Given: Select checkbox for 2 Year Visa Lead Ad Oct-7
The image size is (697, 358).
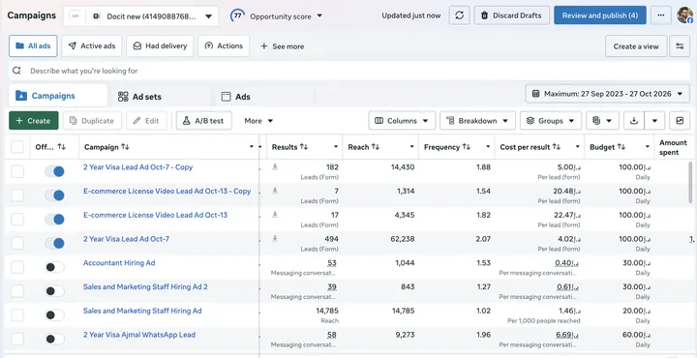Looking at the screenshot, I should (17, 244).
